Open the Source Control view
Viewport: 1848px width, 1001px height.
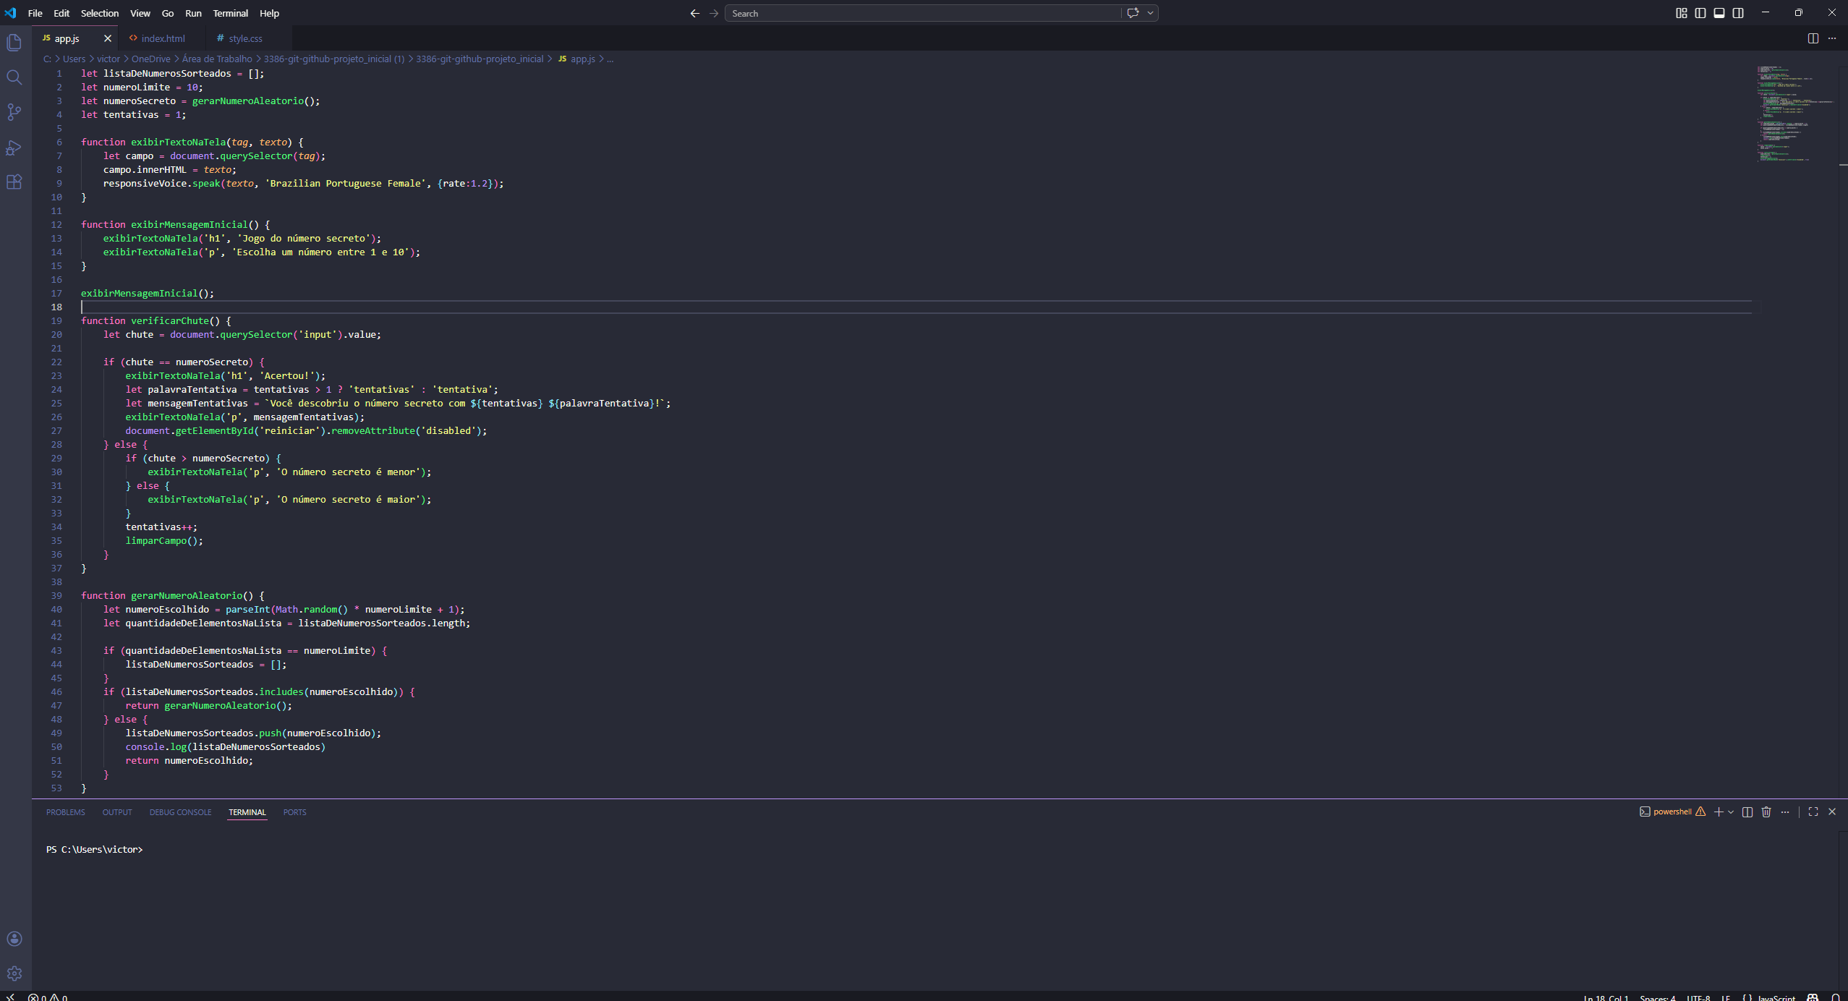tap(14, 112)
